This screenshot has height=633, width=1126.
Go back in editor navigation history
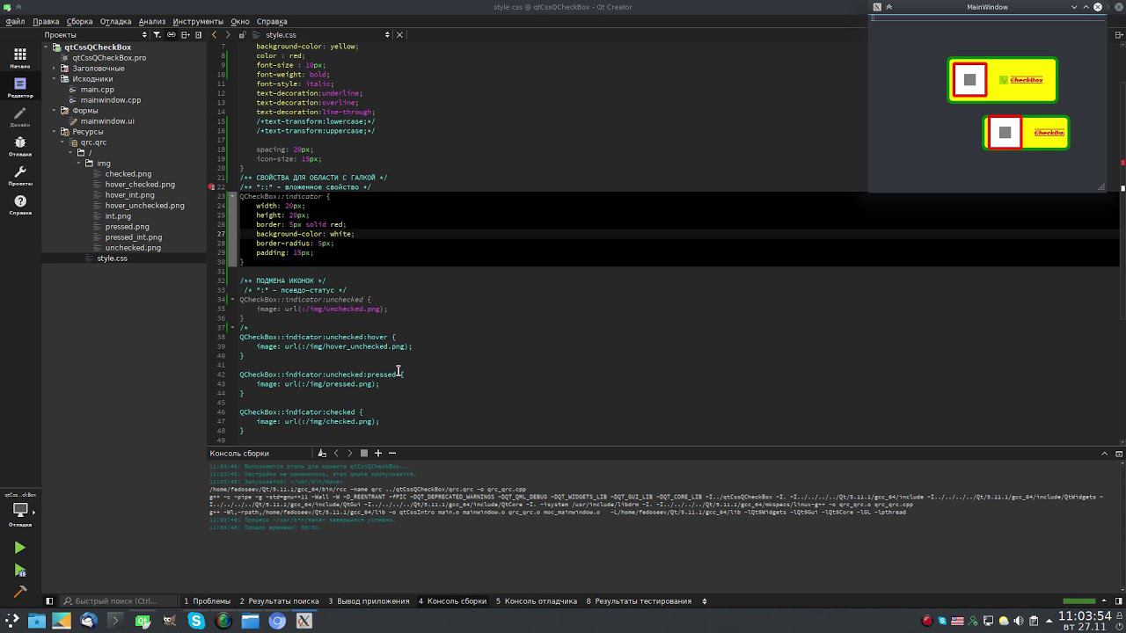pos(214,35)
